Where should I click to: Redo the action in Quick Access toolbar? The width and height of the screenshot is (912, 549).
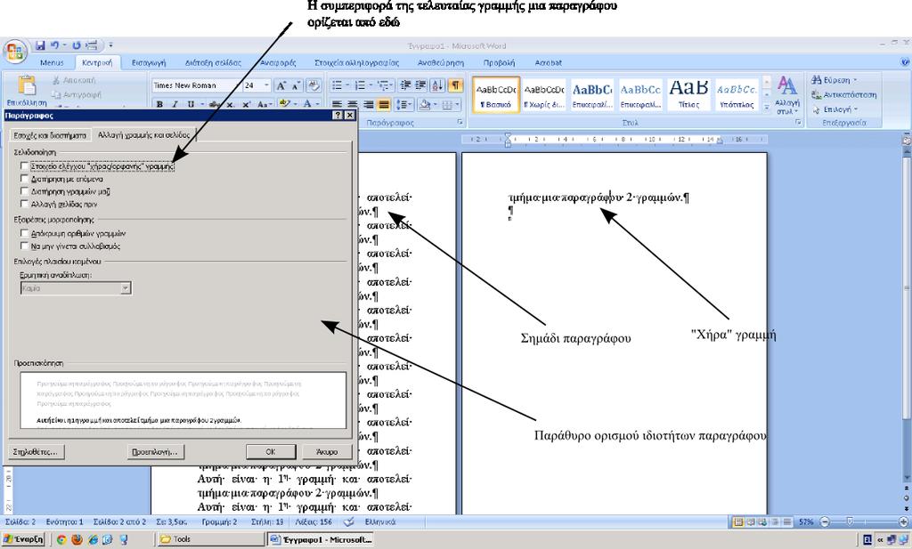(77, 44)
